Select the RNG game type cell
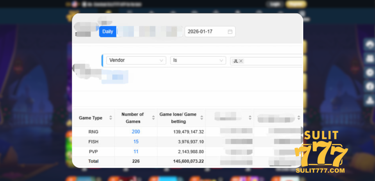The width and height of the screenshot is (375, 181). click(x=93, y=132)
